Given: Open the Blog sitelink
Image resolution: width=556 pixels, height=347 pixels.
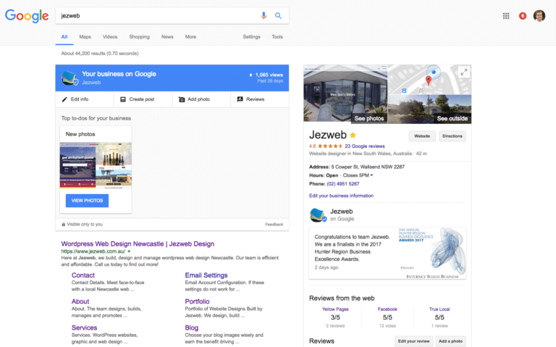Looking at the screenshot, I should [x=191, y=327].
